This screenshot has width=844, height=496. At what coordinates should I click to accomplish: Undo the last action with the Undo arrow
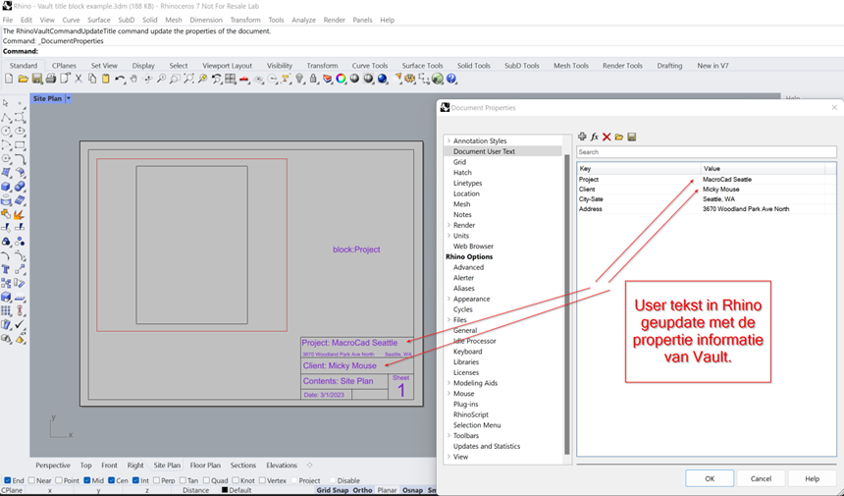pos(120,79)
